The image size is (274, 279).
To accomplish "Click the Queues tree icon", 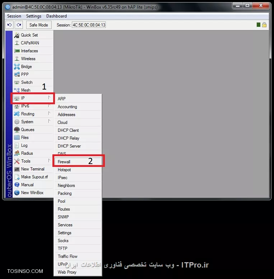I will tap(17, 130).
